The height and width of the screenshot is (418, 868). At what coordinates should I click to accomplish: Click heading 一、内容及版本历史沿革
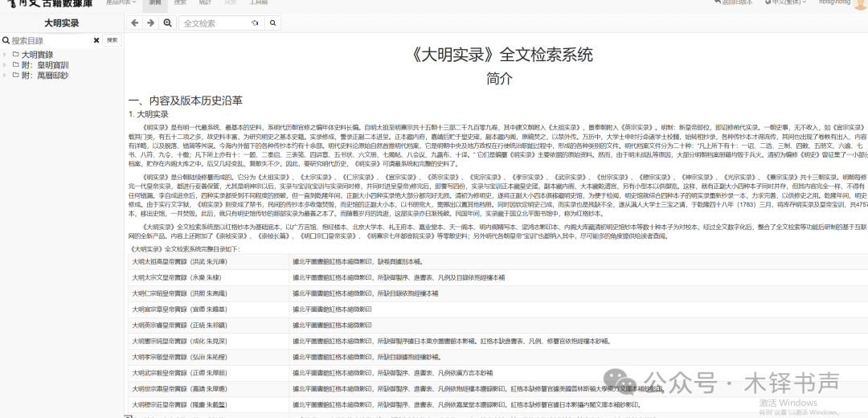coord(186,100)
